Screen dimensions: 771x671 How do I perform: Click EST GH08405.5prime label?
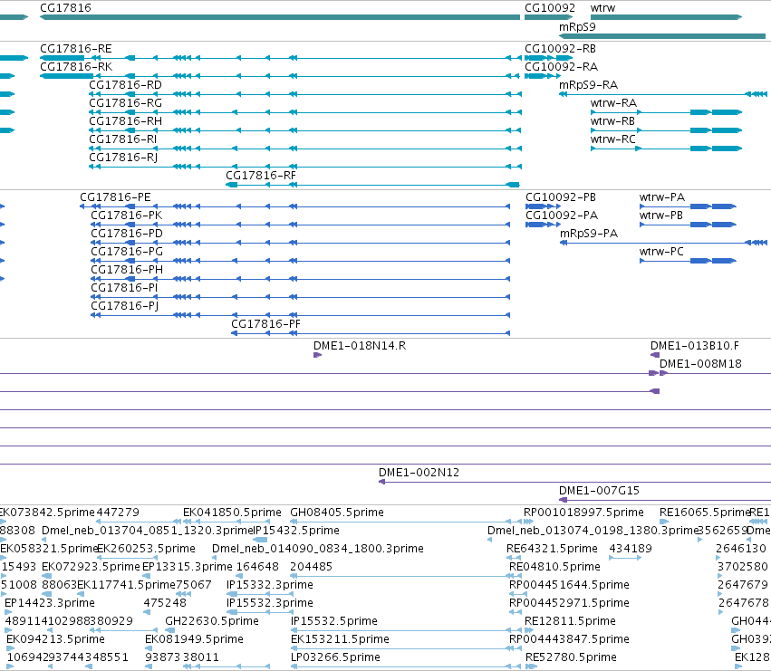point(337,513)
